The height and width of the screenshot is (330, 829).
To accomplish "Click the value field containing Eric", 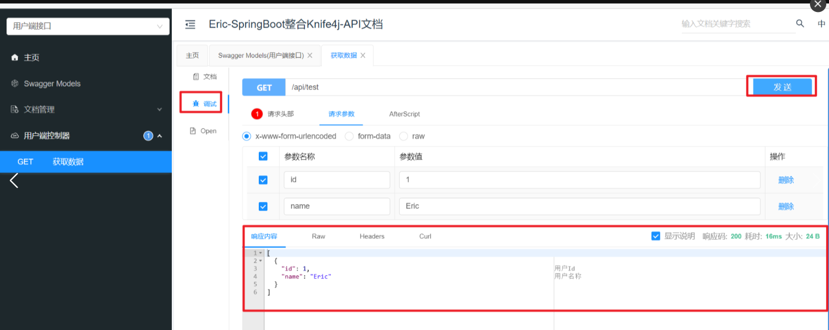I will point(579,206).
